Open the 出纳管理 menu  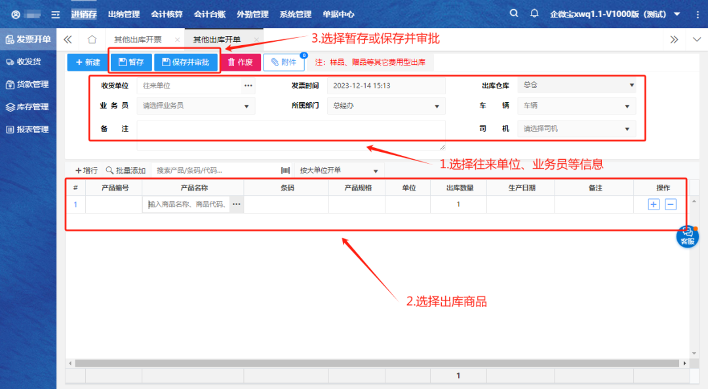point(124,14)
